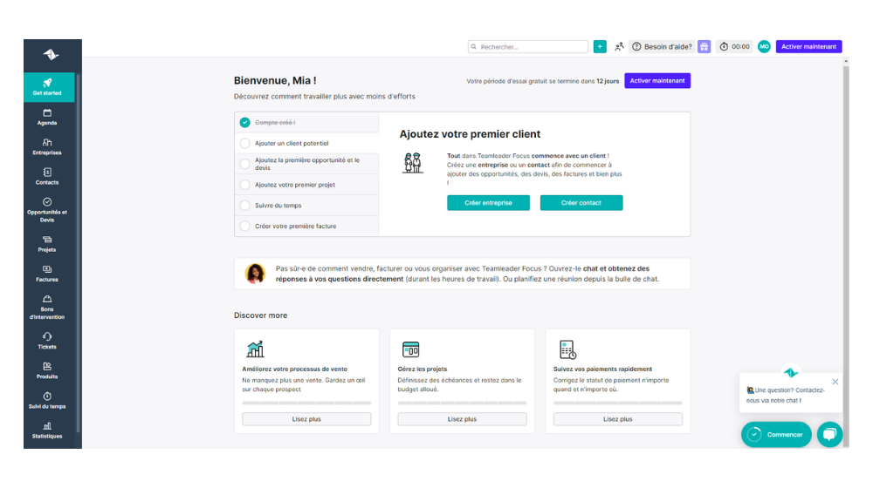
Task: Open the MO user avatar menu
Action: pyautogui.click(x=764, y=47)
